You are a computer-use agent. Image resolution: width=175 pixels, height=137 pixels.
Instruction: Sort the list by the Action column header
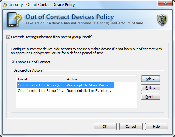point(89,79)
